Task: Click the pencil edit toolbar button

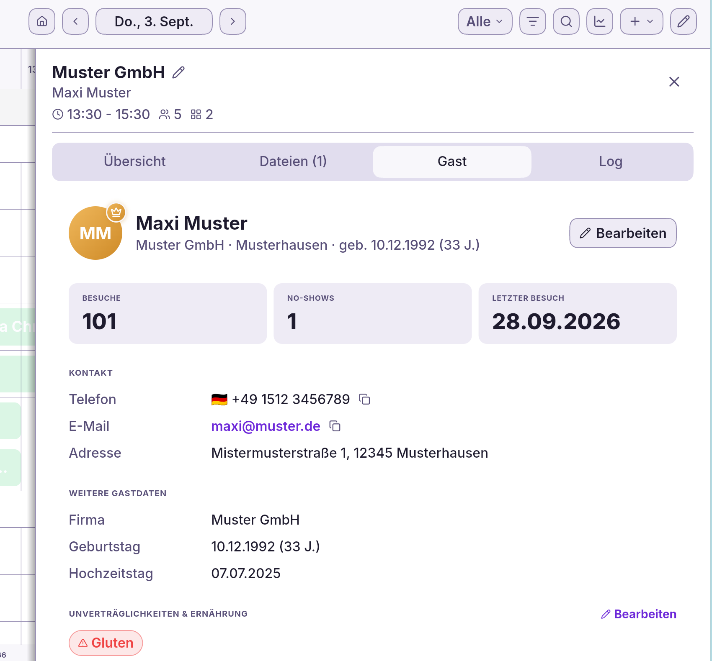Action: click(684, 21)
